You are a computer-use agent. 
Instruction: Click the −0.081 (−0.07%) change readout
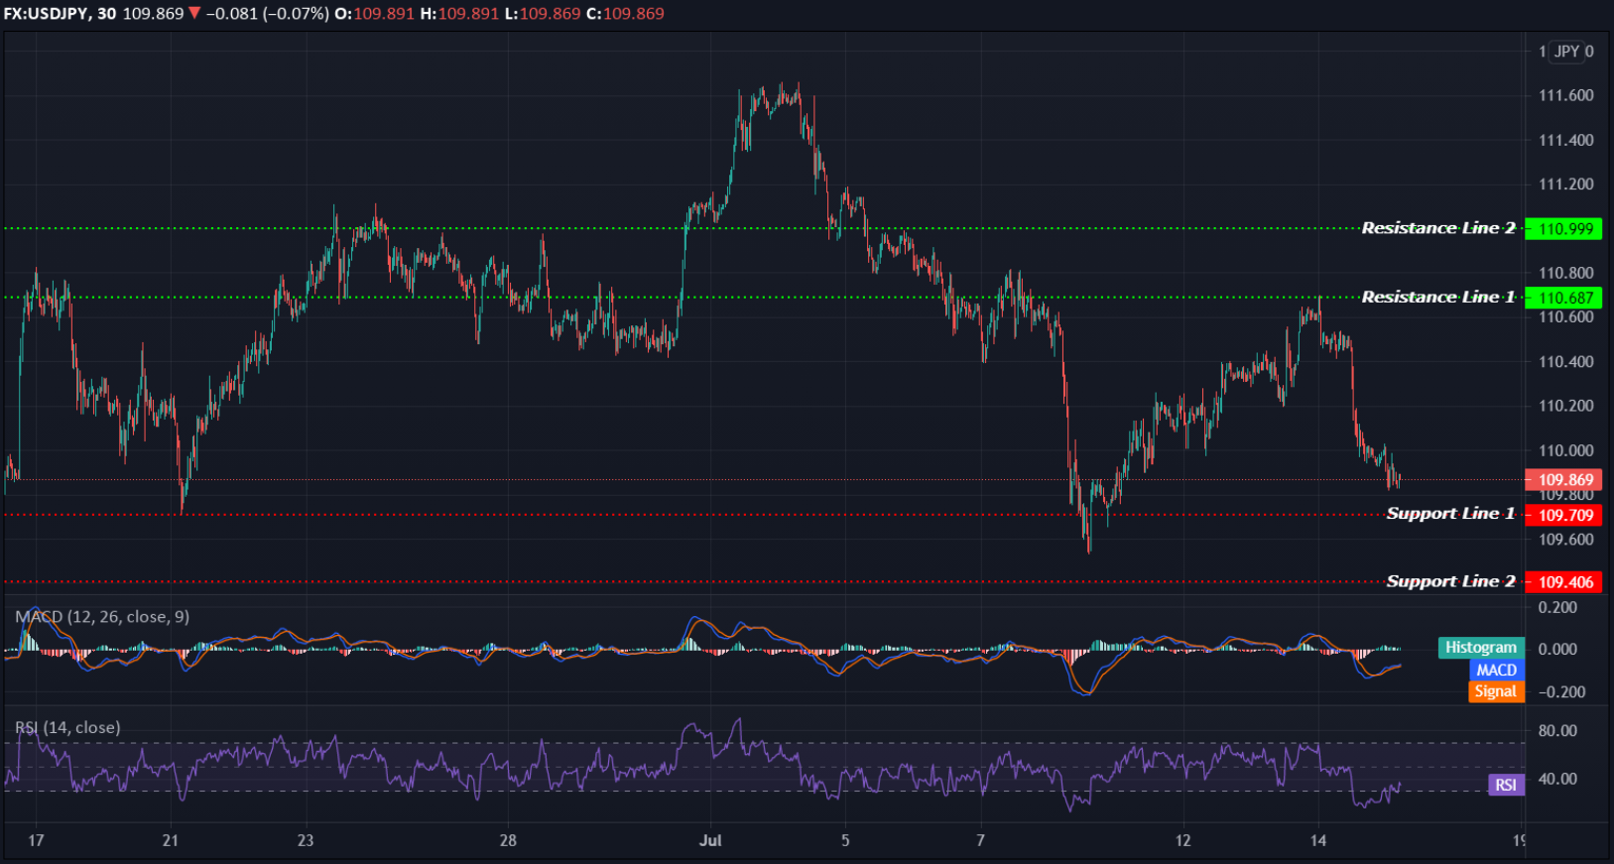coord(268,14)
